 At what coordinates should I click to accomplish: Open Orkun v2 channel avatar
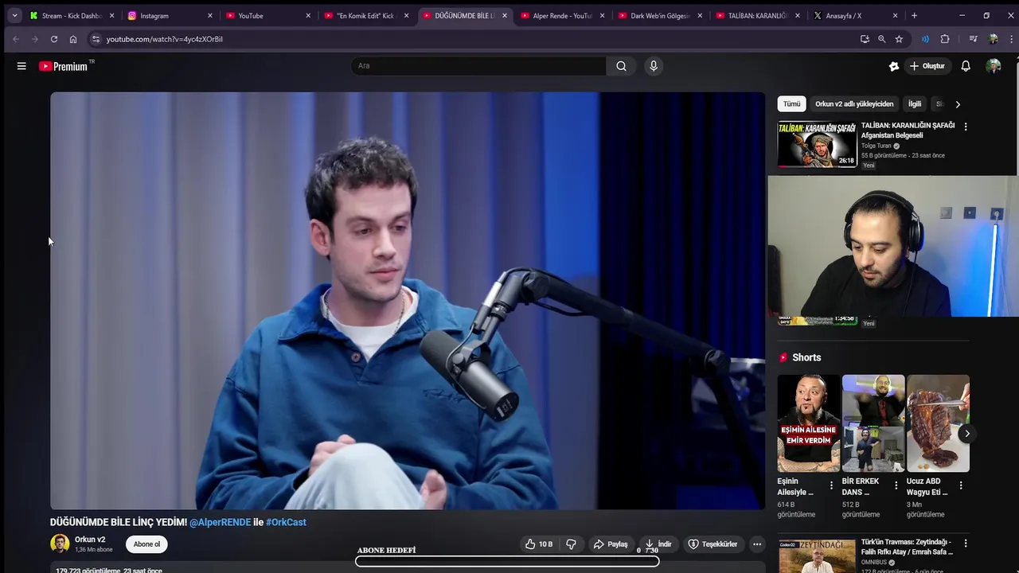coord(60,544)
